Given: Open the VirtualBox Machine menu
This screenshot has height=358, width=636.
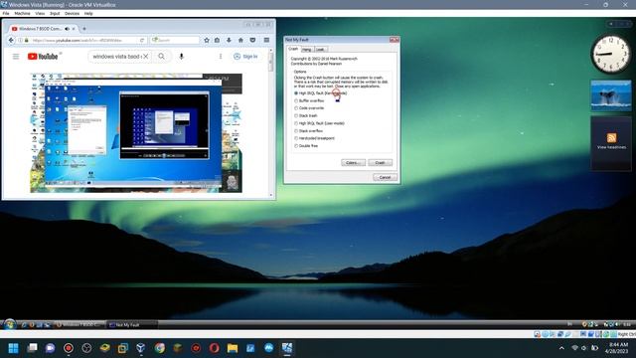Looking at the screenshot, I should pyautogui.click(x=22, y=13).
